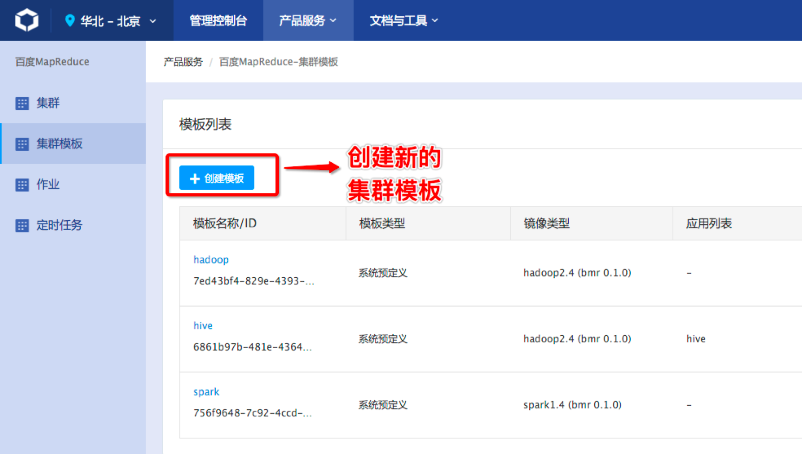802x454 pixels.
Task: Click 系统预定义 in the spark row
Action: (x=383, y=405)
